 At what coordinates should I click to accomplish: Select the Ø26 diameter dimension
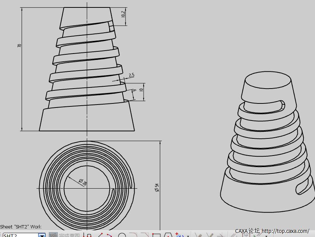click(x=83, y=182)
